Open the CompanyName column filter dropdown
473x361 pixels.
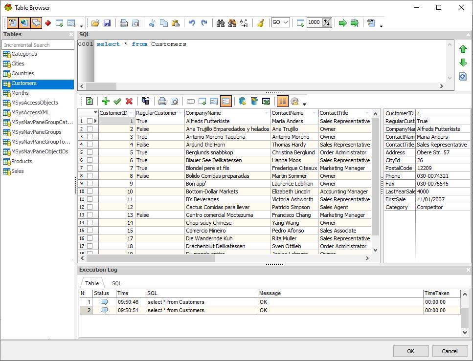(267, 113)
